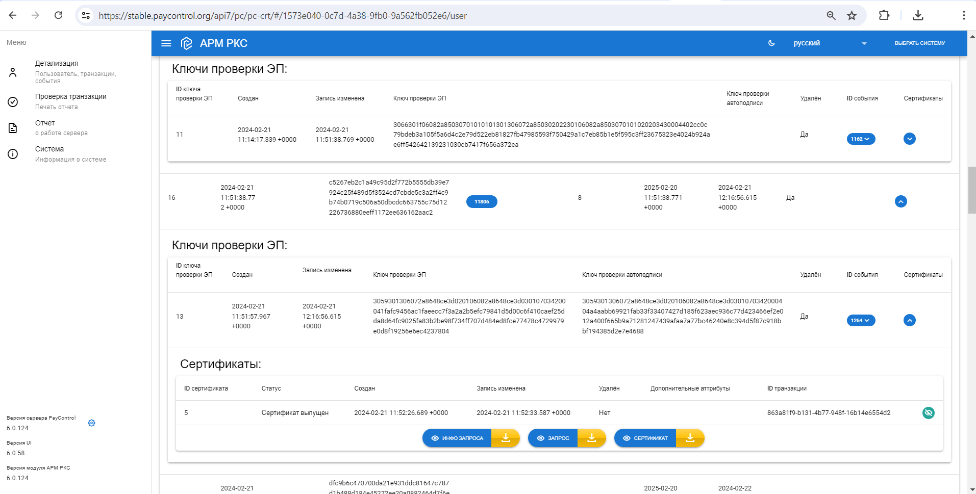Open the русский language dropdown

click(x=830, y=43)
